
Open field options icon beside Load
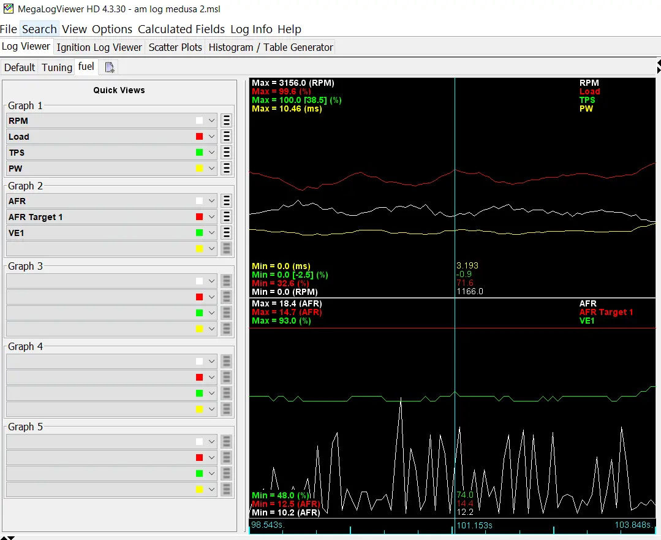tap(227, 137)
